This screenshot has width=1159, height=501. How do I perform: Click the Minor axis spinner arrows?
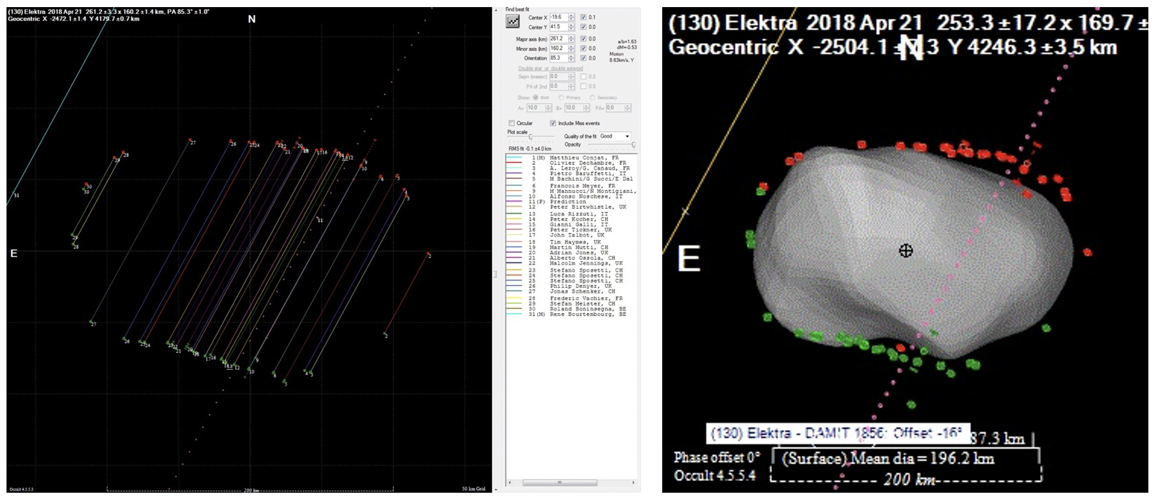coord(571,48)
